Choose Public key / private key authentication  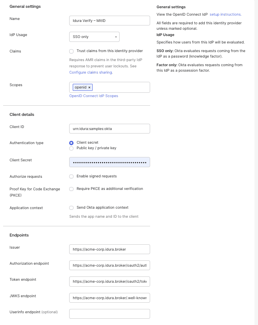(x=71, y=148)
